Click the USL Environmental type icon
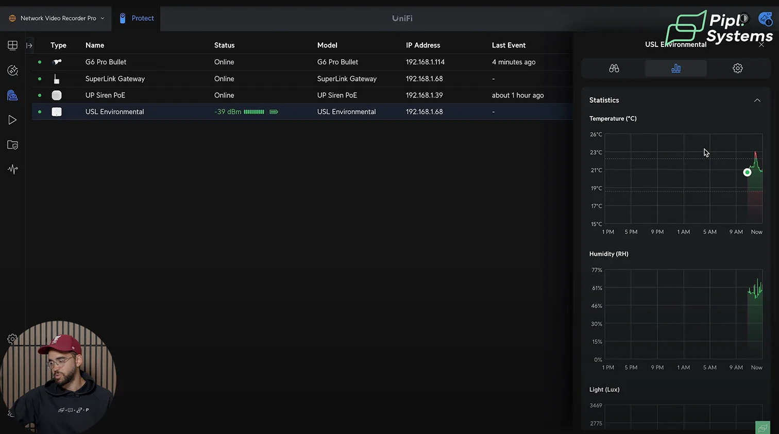Screen dimensions: 779x434 (x=57, y=112)
